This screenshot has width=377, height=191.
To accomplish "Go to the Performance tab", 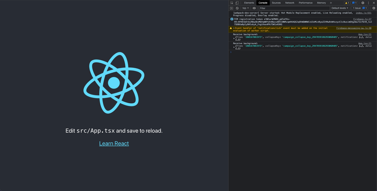I will [306, 3].
